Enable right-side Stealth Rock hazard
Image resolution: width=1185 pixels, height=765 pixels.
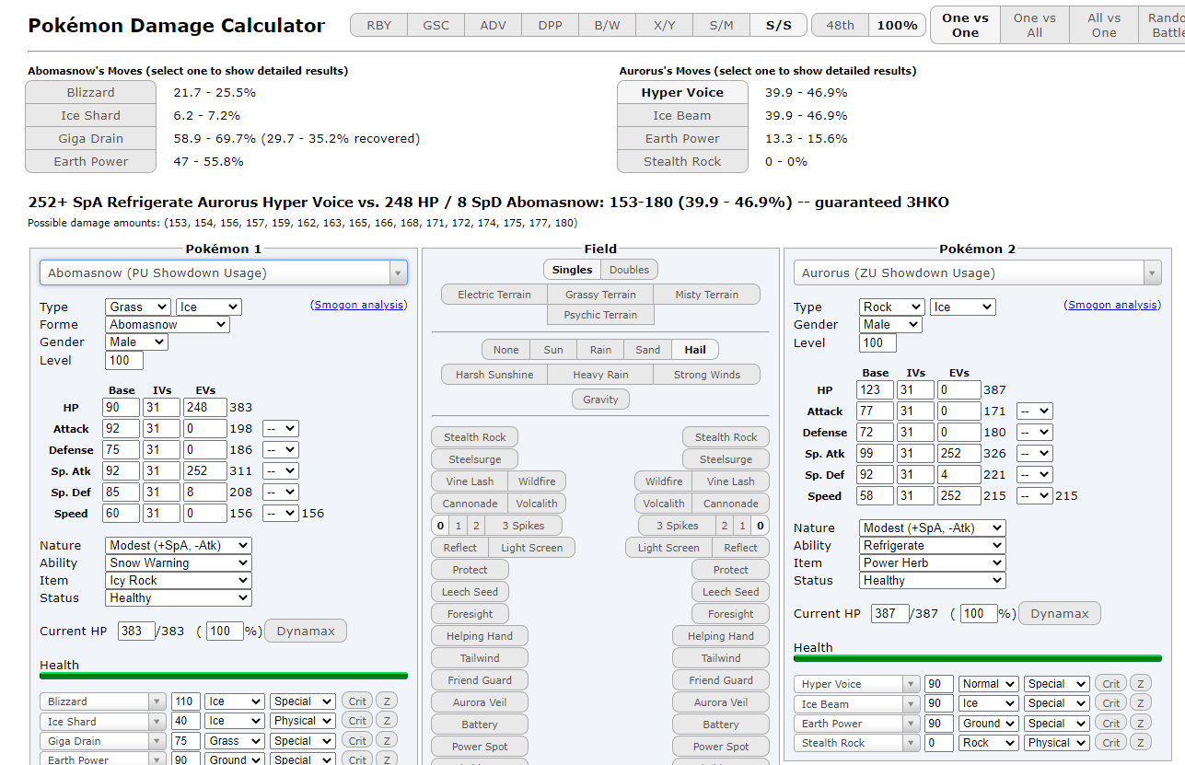coord(726,437)
